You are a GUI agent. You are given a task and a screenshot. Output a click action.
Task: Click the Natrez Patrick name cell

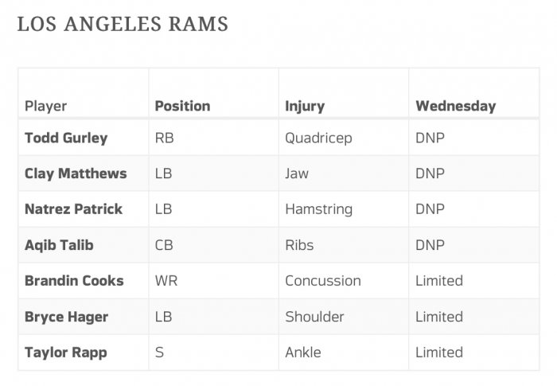pos(73,209)
